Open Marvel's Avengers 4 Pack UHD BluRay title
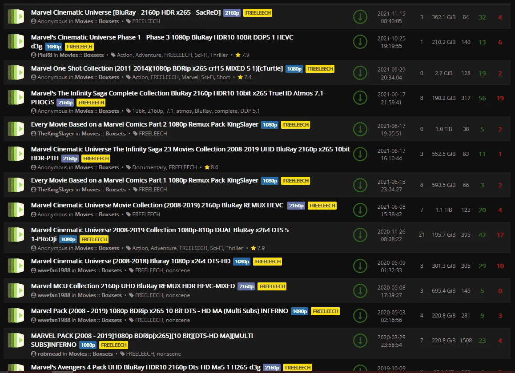This screenshot has height=373, width=515. coord(146,367)
